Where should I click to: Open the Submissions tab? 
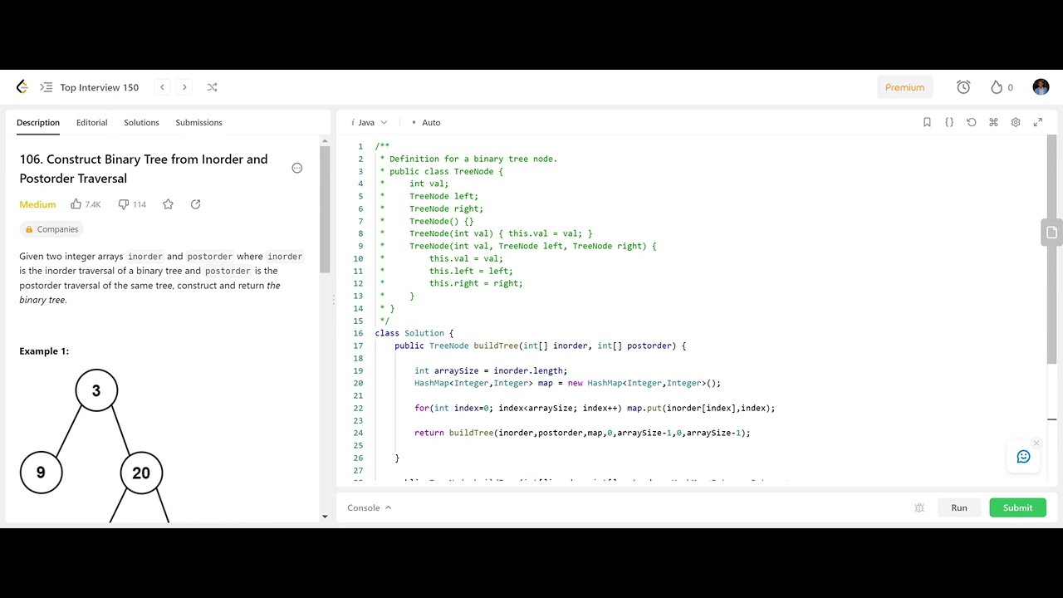[198, 122]
